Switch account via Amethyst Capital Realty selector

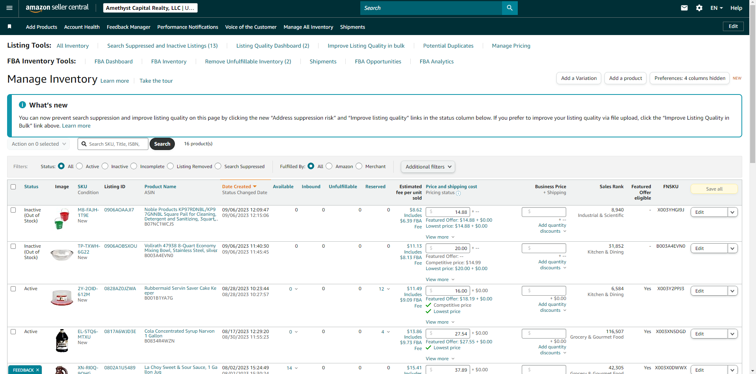click(150, 8)
